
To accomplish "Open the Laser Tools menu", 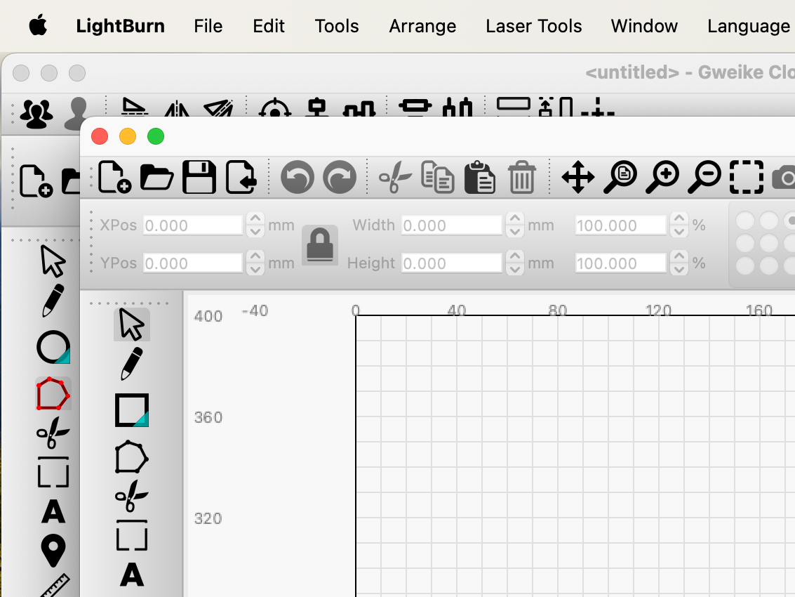I will click(533, 26).
